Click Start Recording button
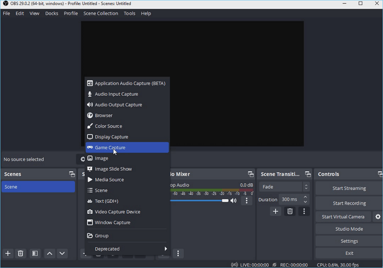Screen dimensions: 383x268 click(349, 203)
